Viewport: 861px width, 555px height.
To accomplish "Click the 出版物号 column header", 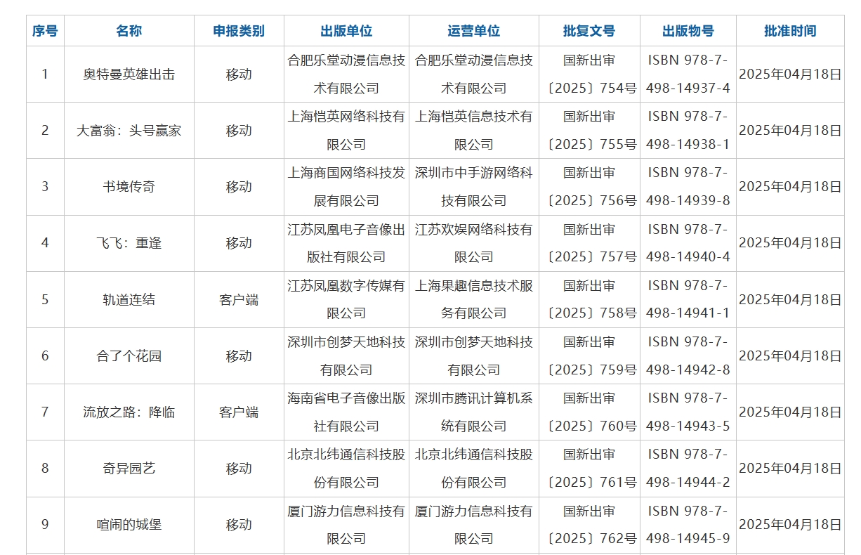I will coord(688,31).
